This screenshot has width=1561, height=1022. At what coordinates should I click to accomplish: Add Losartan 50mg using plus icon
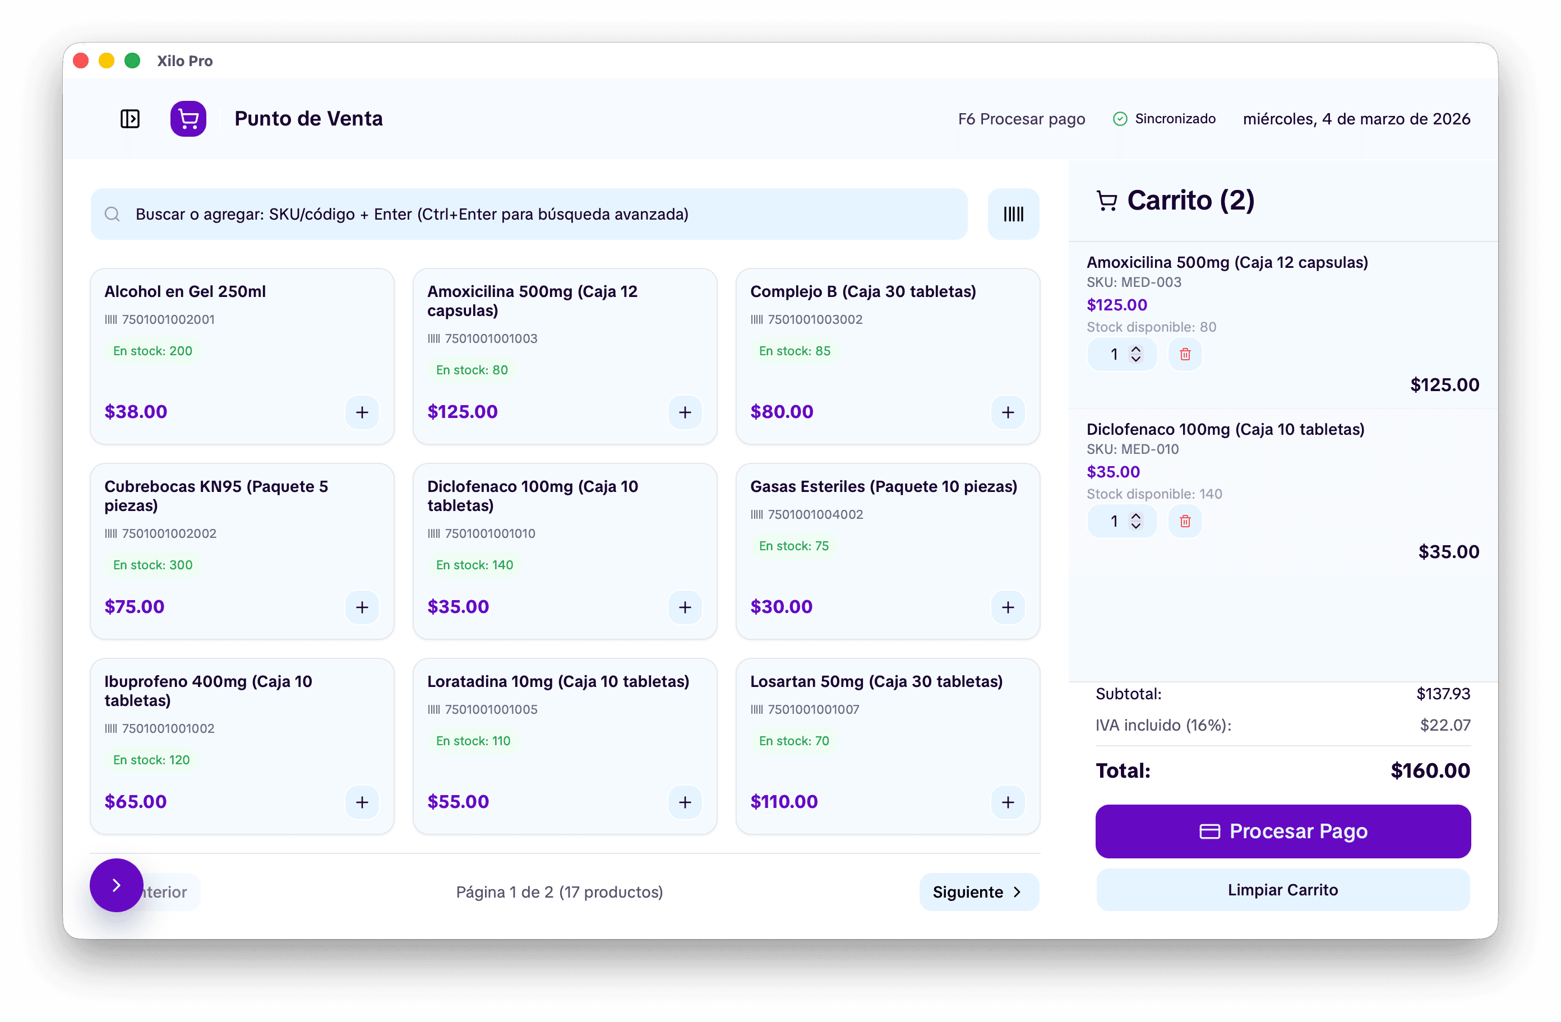coord(1008,802)
